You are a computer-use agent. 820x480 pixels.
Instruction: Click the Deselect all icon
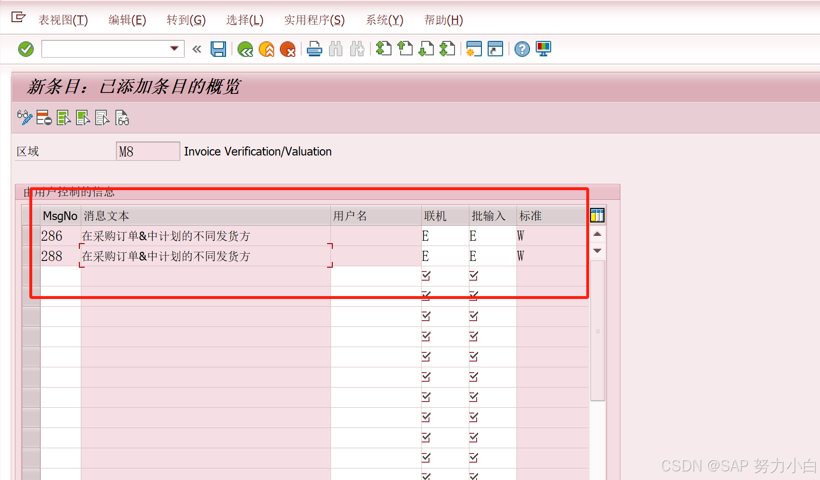tap(102, 117)
